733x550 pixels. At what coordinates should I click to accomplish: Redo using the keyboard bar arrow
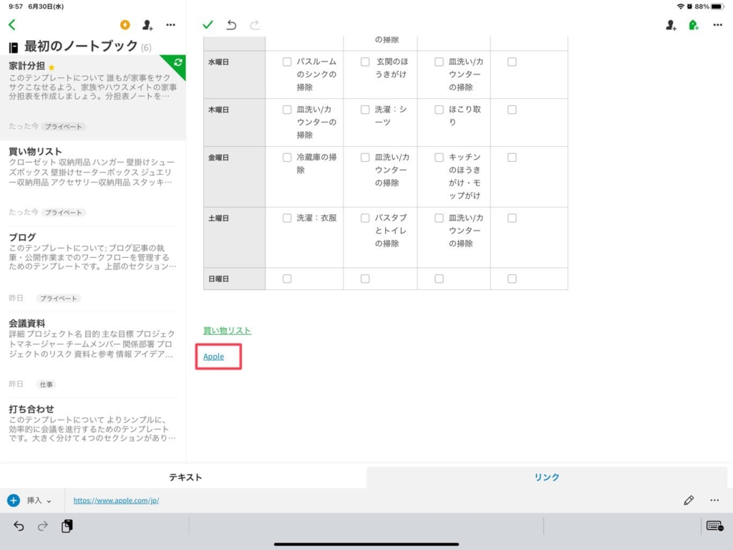[42, 526]
